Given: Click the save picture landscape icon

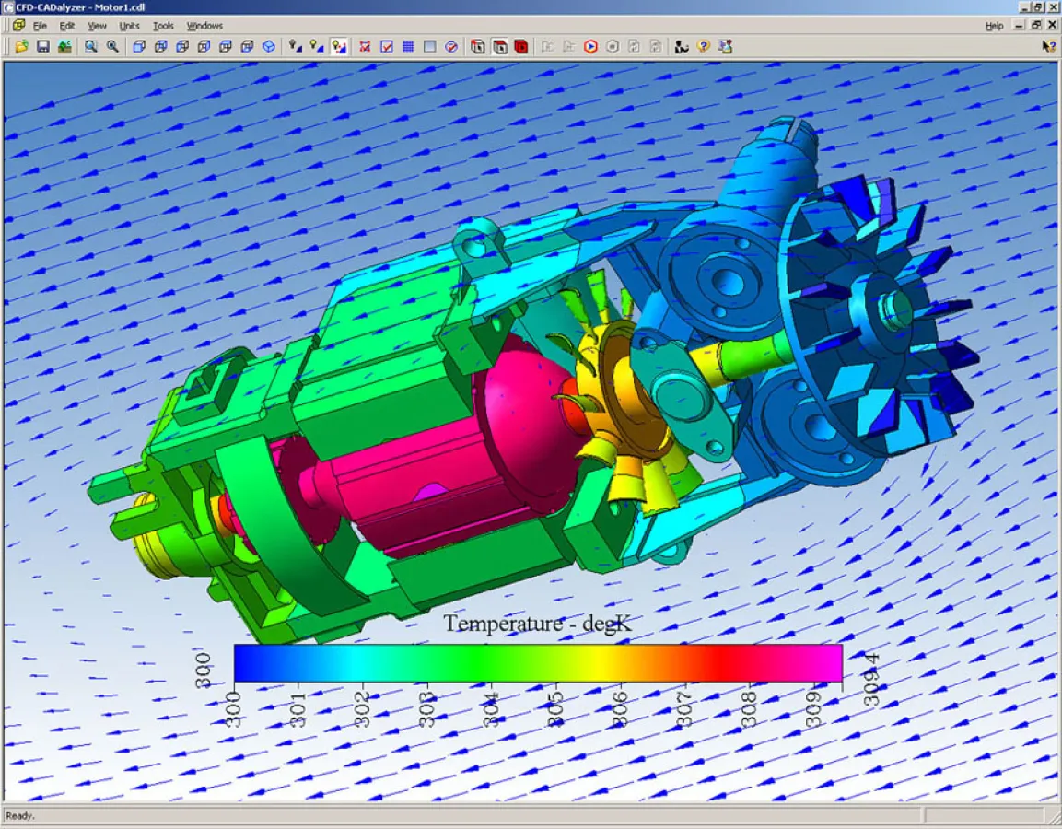Looking at the screenshot, I should pos(64,46).
